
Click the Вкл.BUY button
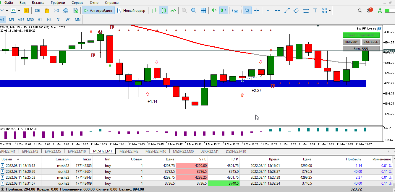(x=351, y=42)
